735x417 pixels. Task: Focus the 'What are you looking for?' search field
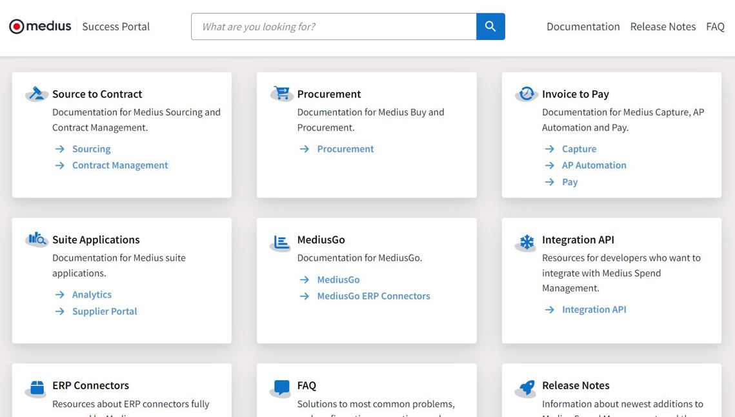334,26
